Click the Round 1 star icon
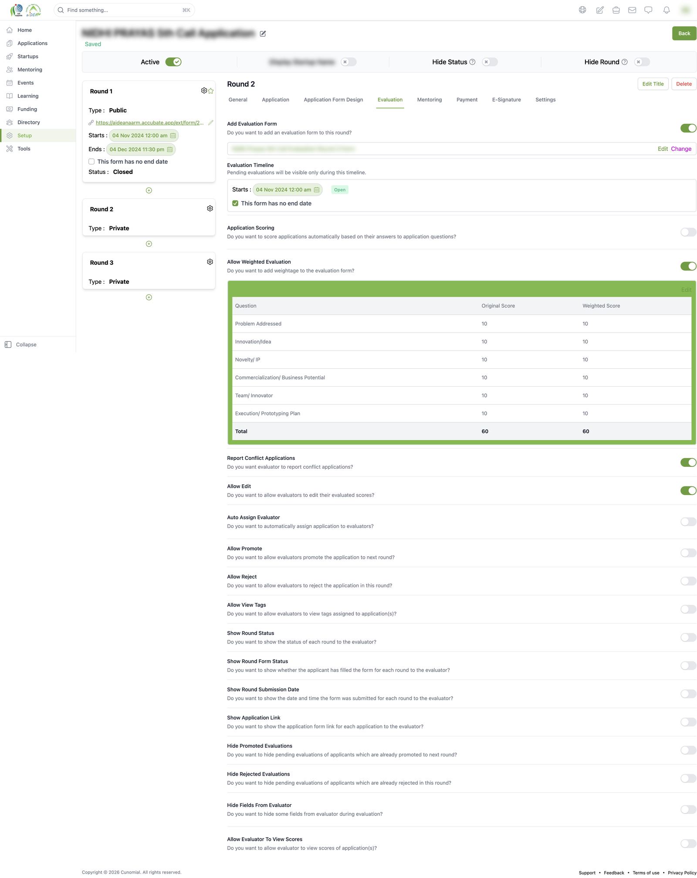697x878 pixels. pyautogui.click(x=211, y=91)
